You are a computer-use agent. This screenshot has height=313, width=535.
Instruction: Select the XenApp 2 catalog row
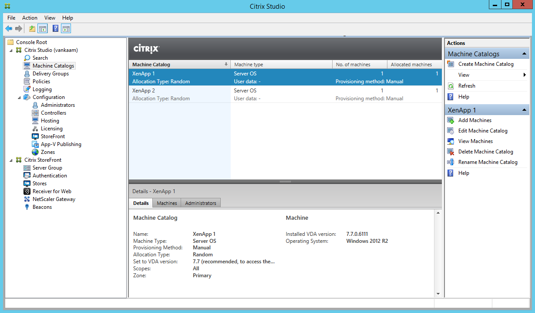285,95
